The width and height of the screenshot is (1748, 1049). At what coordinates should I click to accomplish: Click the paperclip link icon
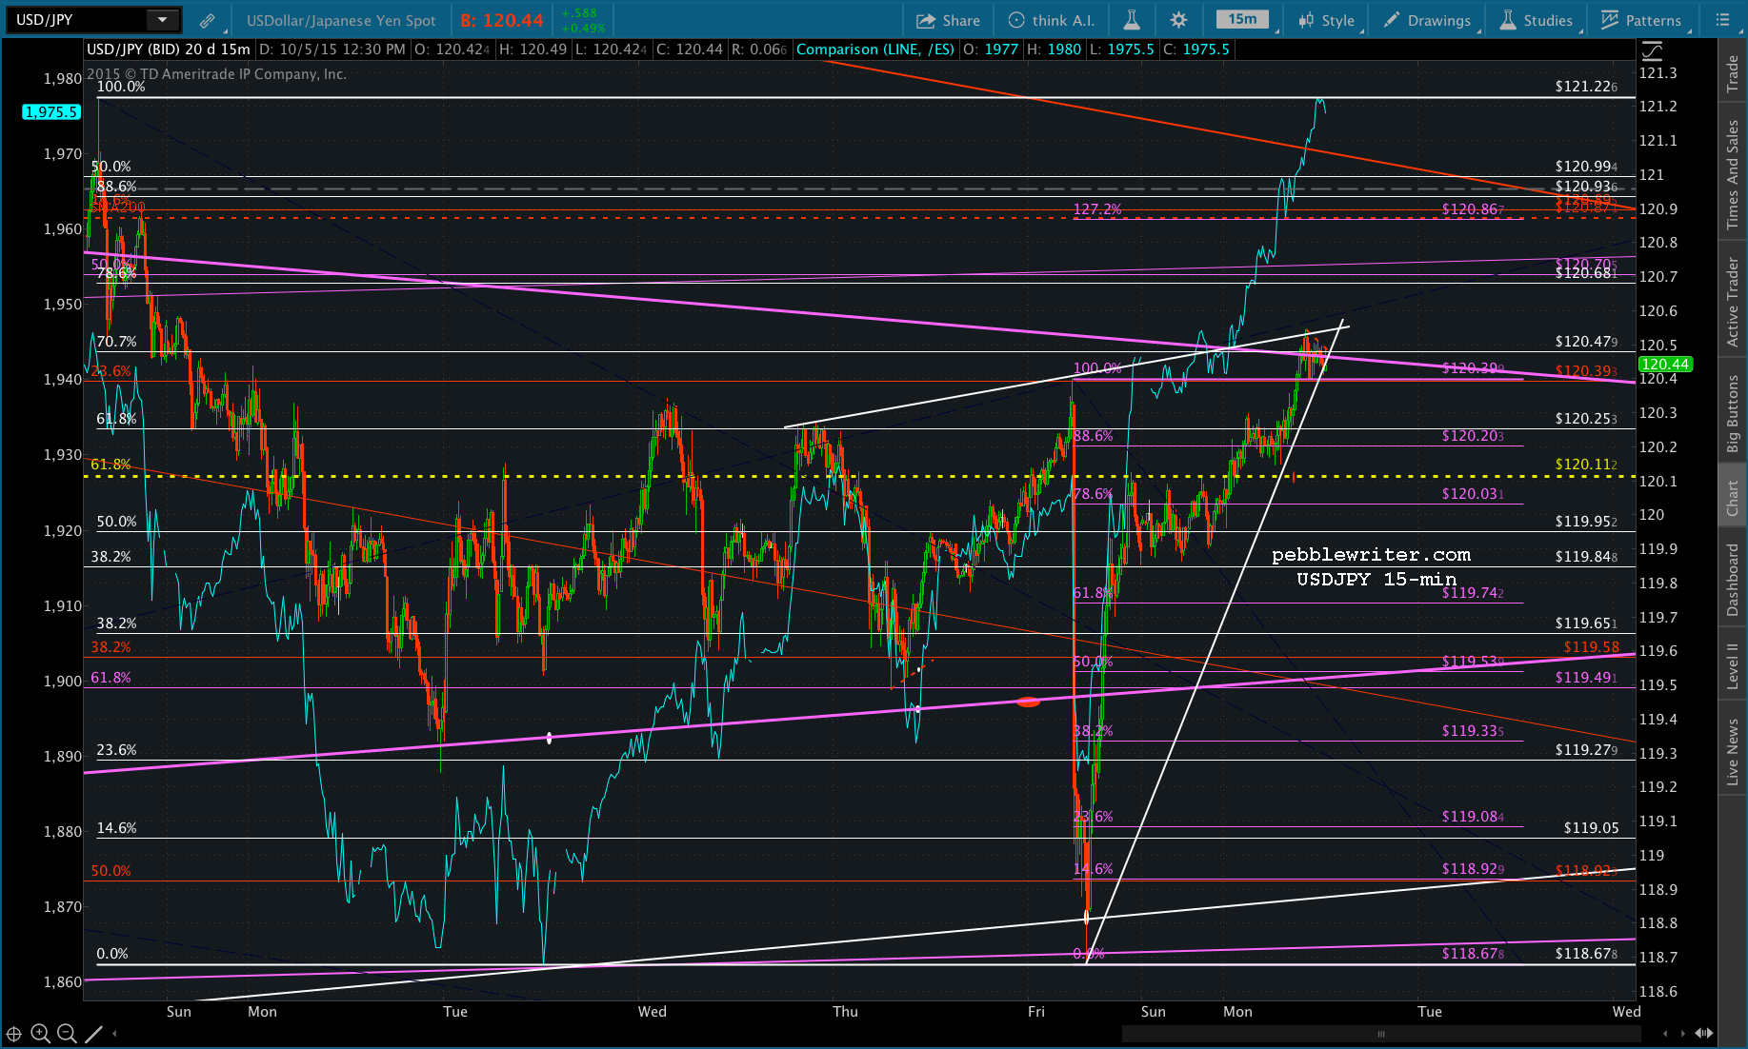207,20
